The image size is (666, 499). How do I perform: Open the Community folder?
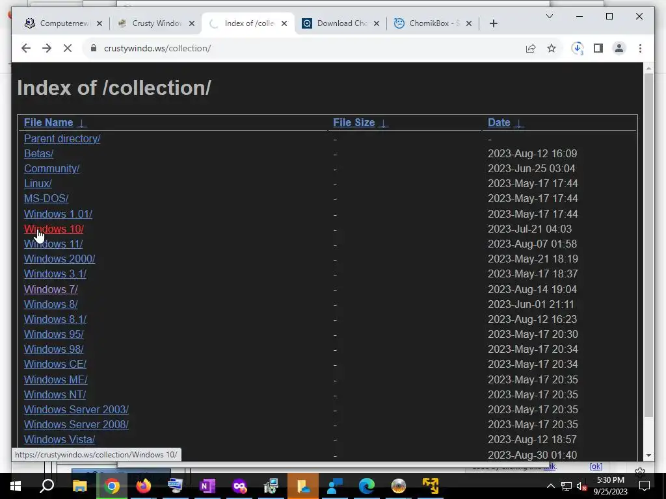coord(51,168)
